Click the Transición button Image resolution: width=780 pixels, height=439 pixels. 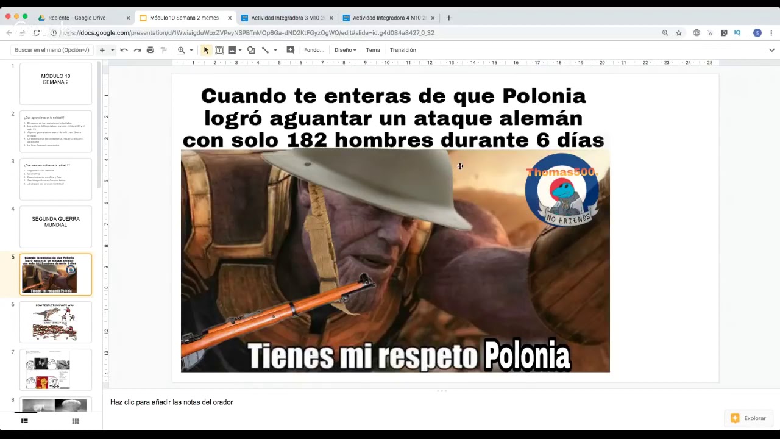click(403, 50)
